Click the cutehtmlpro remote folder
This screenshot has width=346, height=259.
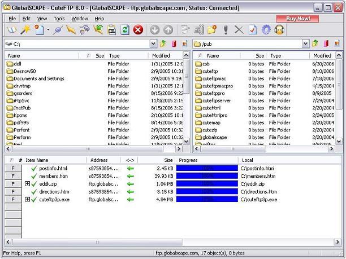211,115
